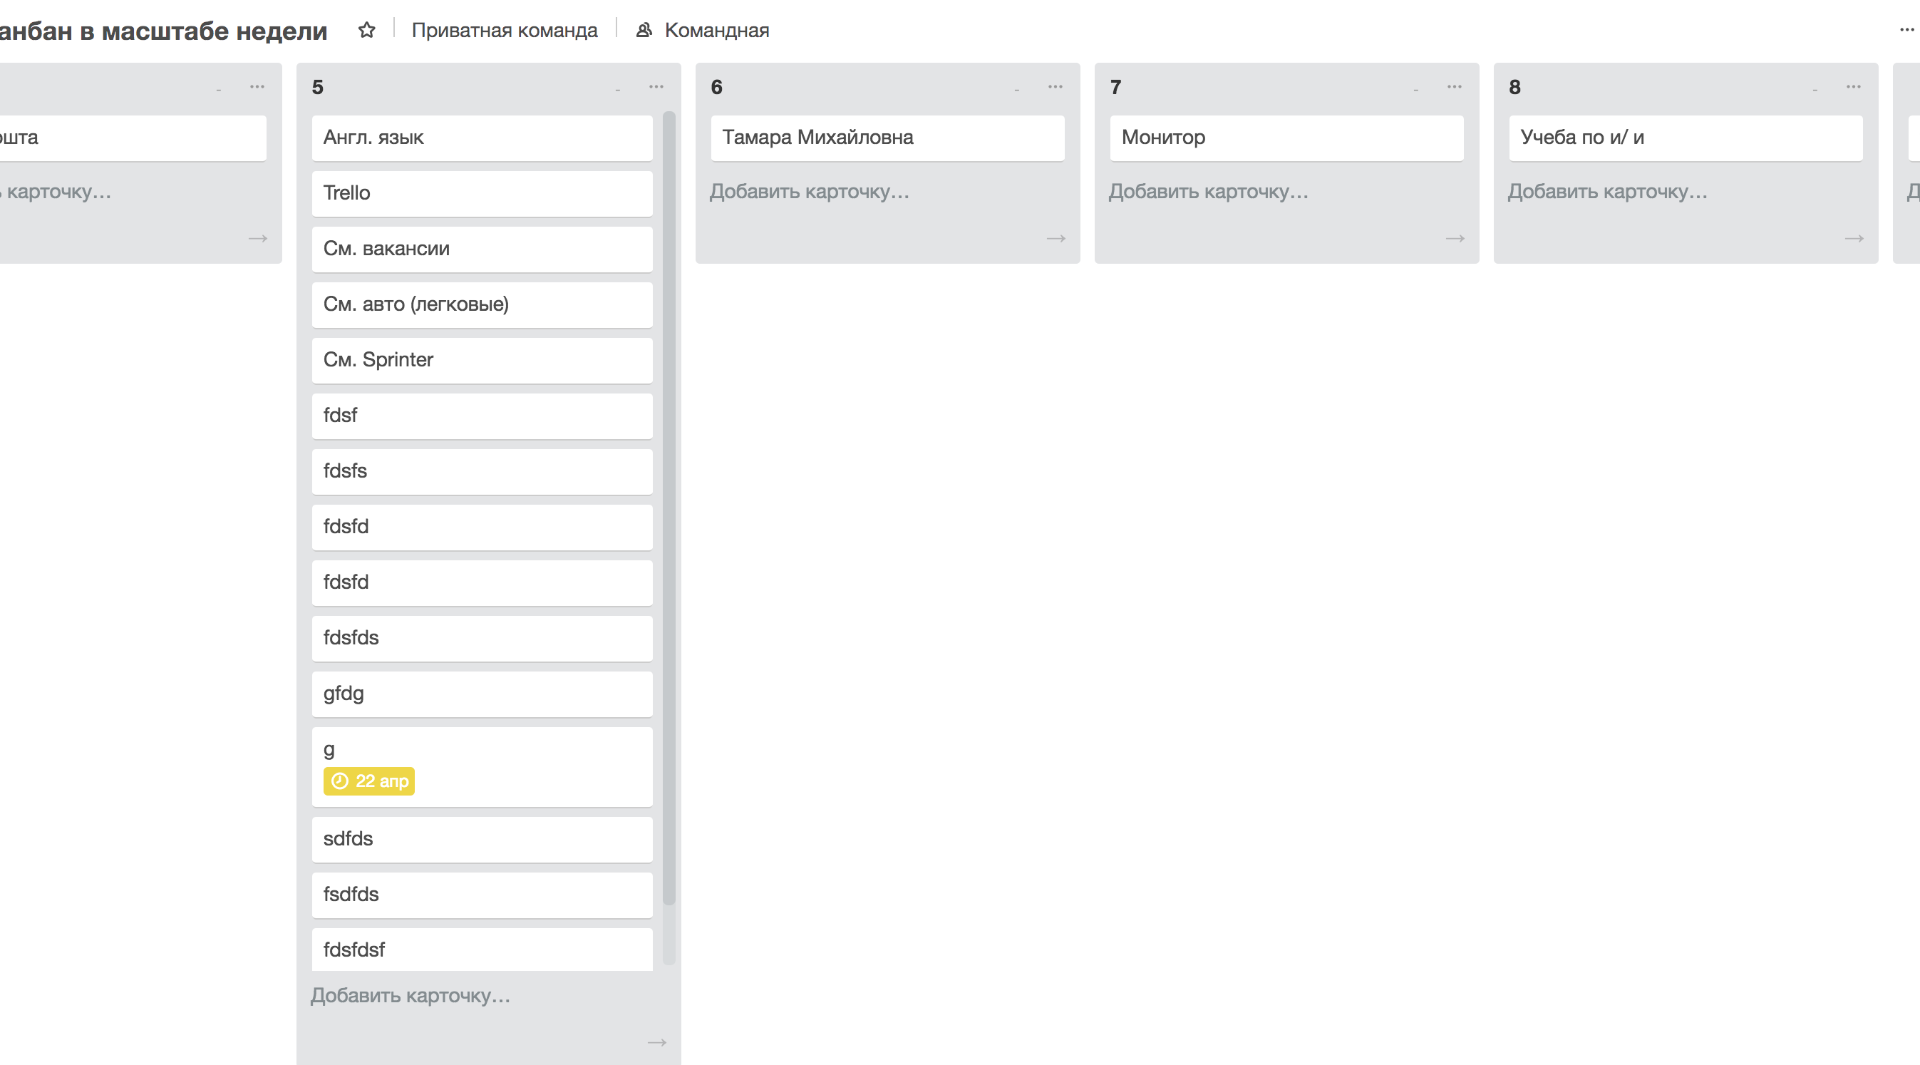The image size is (1920, 1065).
Task: Add a card to list 5
Action: (x=411, y=996)
